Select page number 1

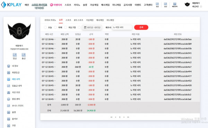(120, 117)
